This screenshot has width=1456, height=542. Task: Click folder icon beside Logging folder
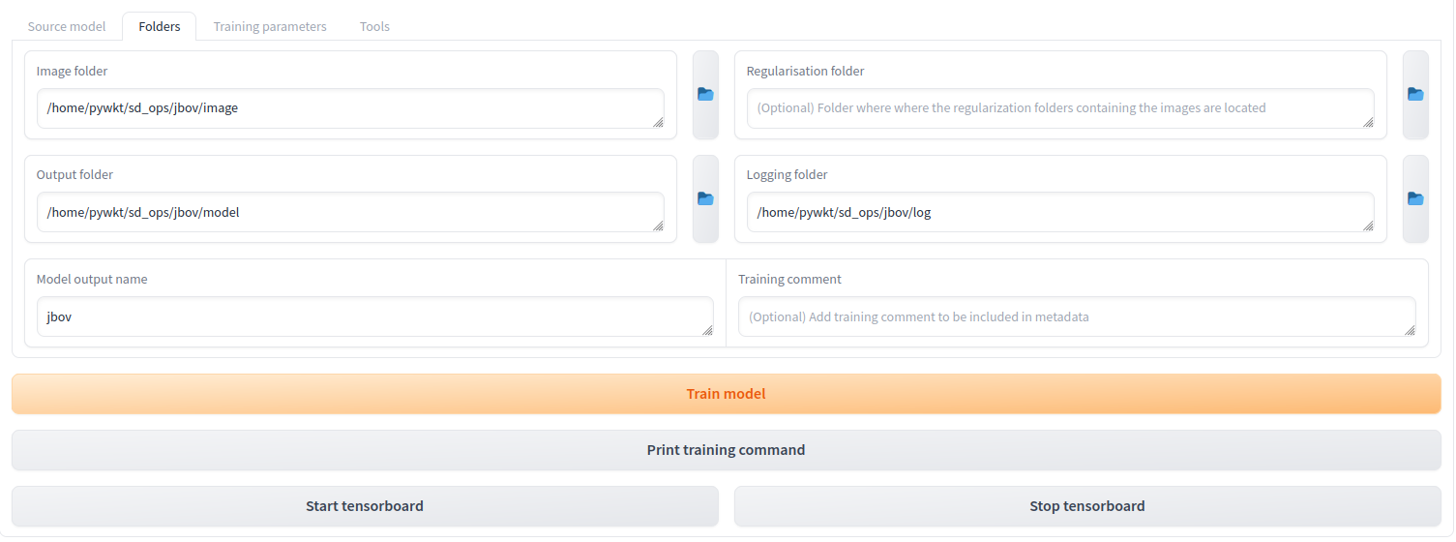(1415, 199)
